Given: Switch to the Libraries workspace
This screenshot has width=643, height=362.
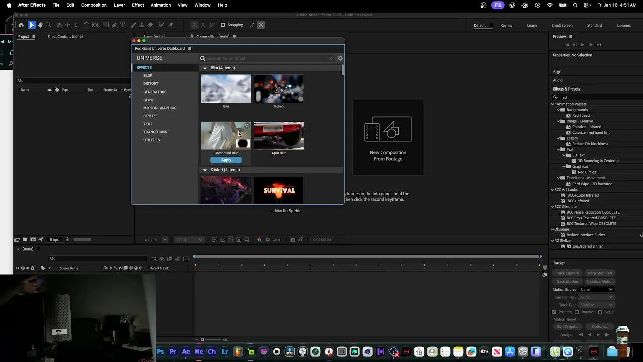Looking at the screenshot, I should pyautogui.click(x=623, y=25).
